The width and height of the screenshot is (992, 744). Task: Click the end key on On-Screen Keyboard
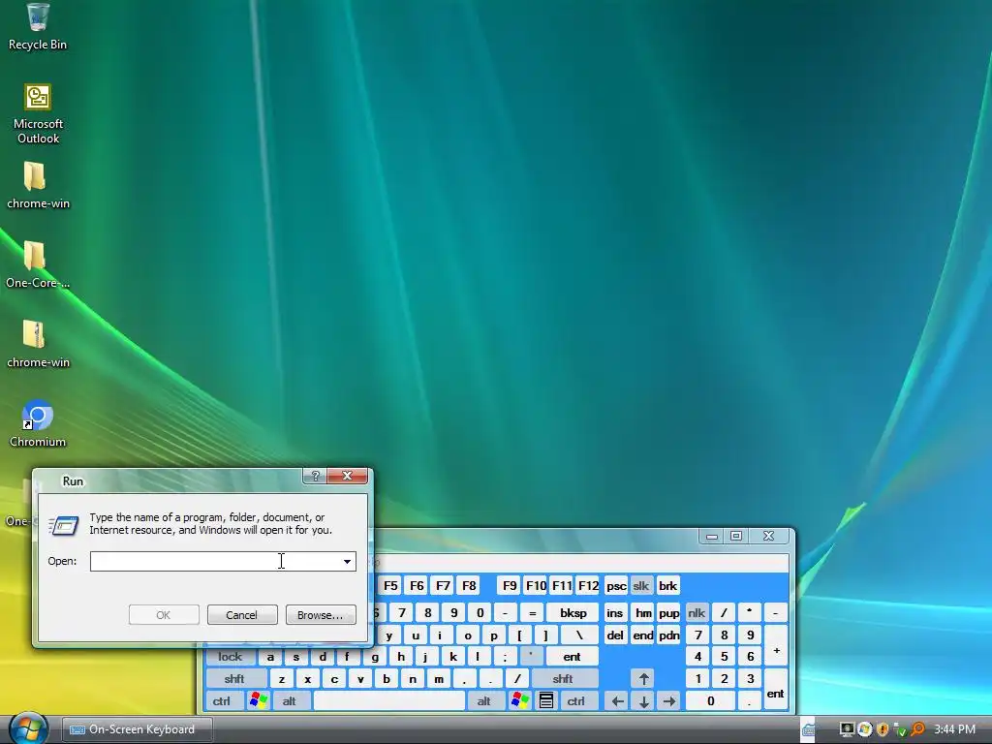(x=643, y=635)
